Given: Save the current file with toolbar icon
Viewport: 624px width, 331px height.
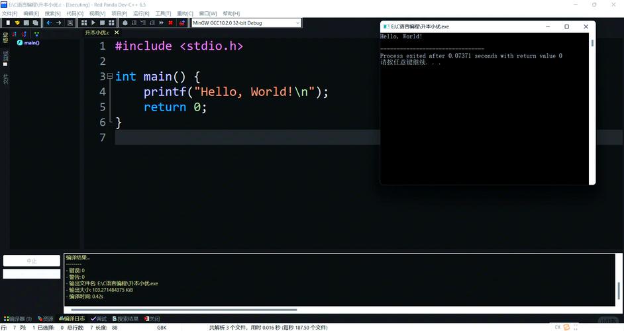Looking at the screenshot, I should pos(26,23).
